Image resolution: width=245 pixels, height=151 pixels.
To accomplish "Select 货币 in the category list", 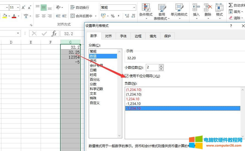I will coord(93,61).
